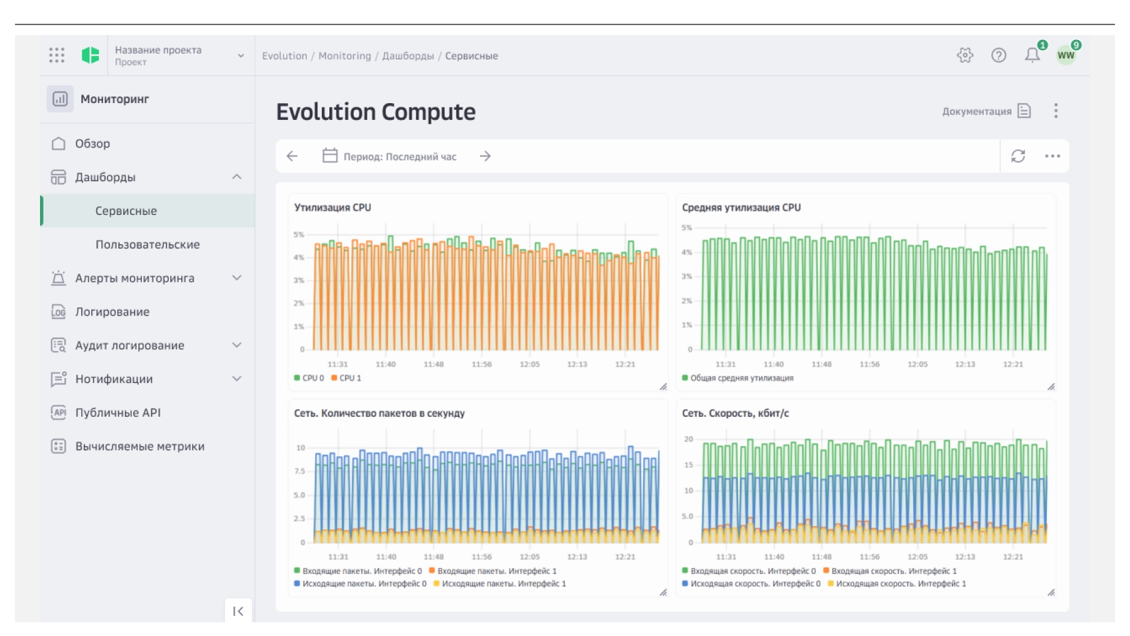
Task: Expand the Алерты мониторинга chevron
Action: pos(237,278)
